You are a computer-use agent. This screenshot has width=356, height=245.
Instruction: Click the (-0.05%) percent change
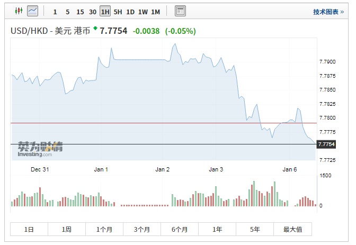pyautogui.click(x=181, y=31)
